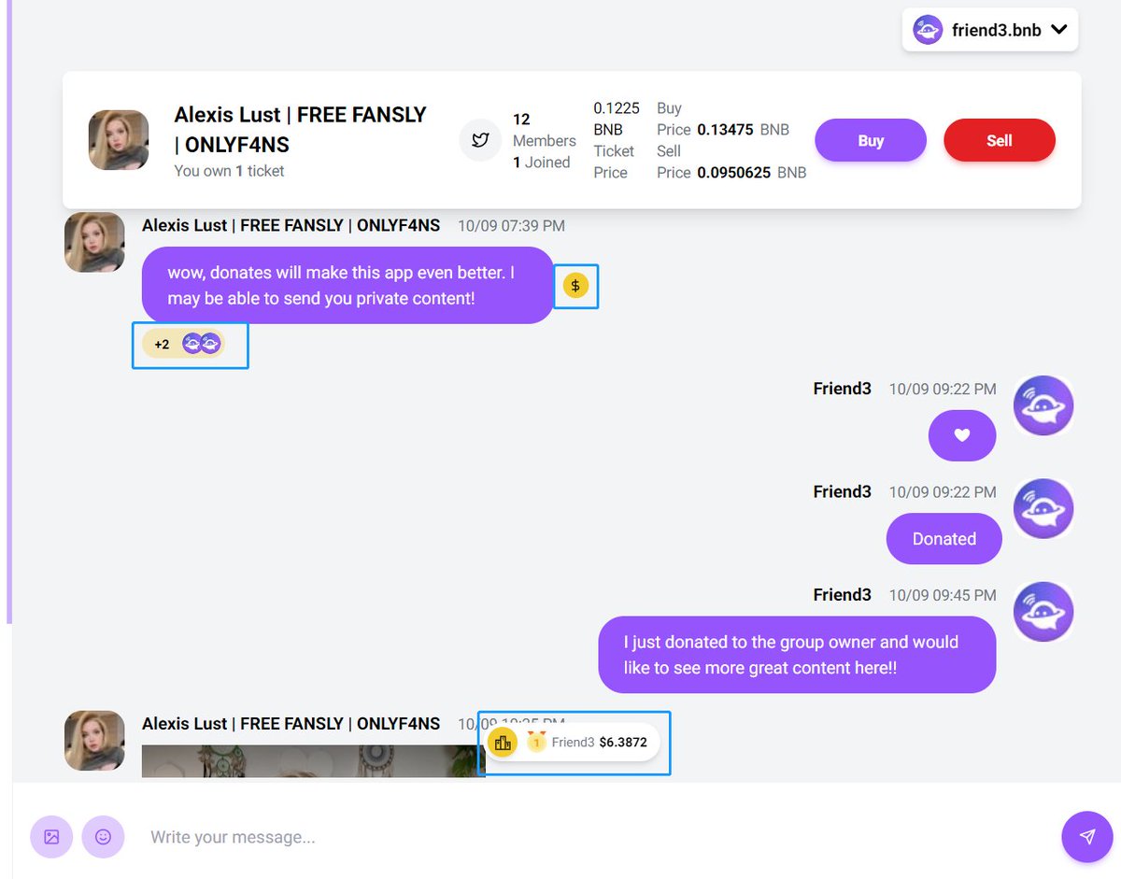
Task: Click the send message paper plane button
Action: pyautogui.click(x=1087, y=837)
